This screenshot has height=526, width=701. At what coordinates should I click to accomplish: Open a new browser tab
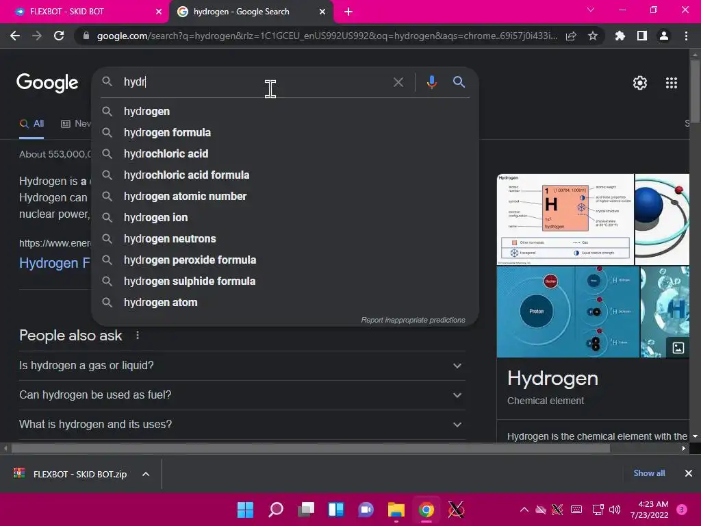(348, 12)
